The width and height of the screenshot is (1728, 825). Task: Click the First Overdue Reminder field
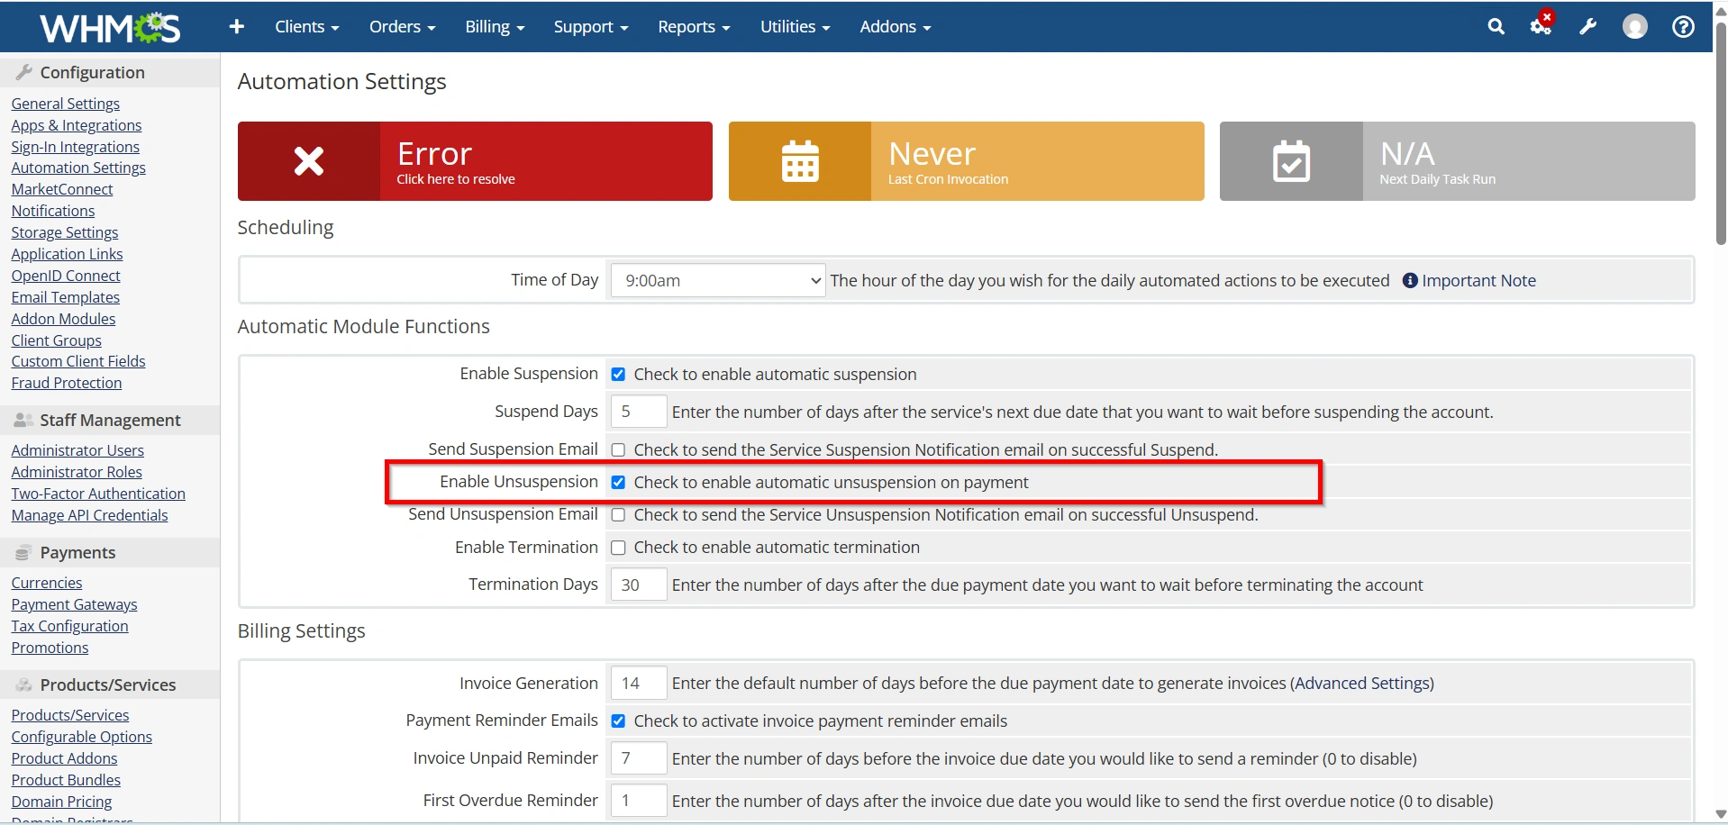(x=639, y=801)
